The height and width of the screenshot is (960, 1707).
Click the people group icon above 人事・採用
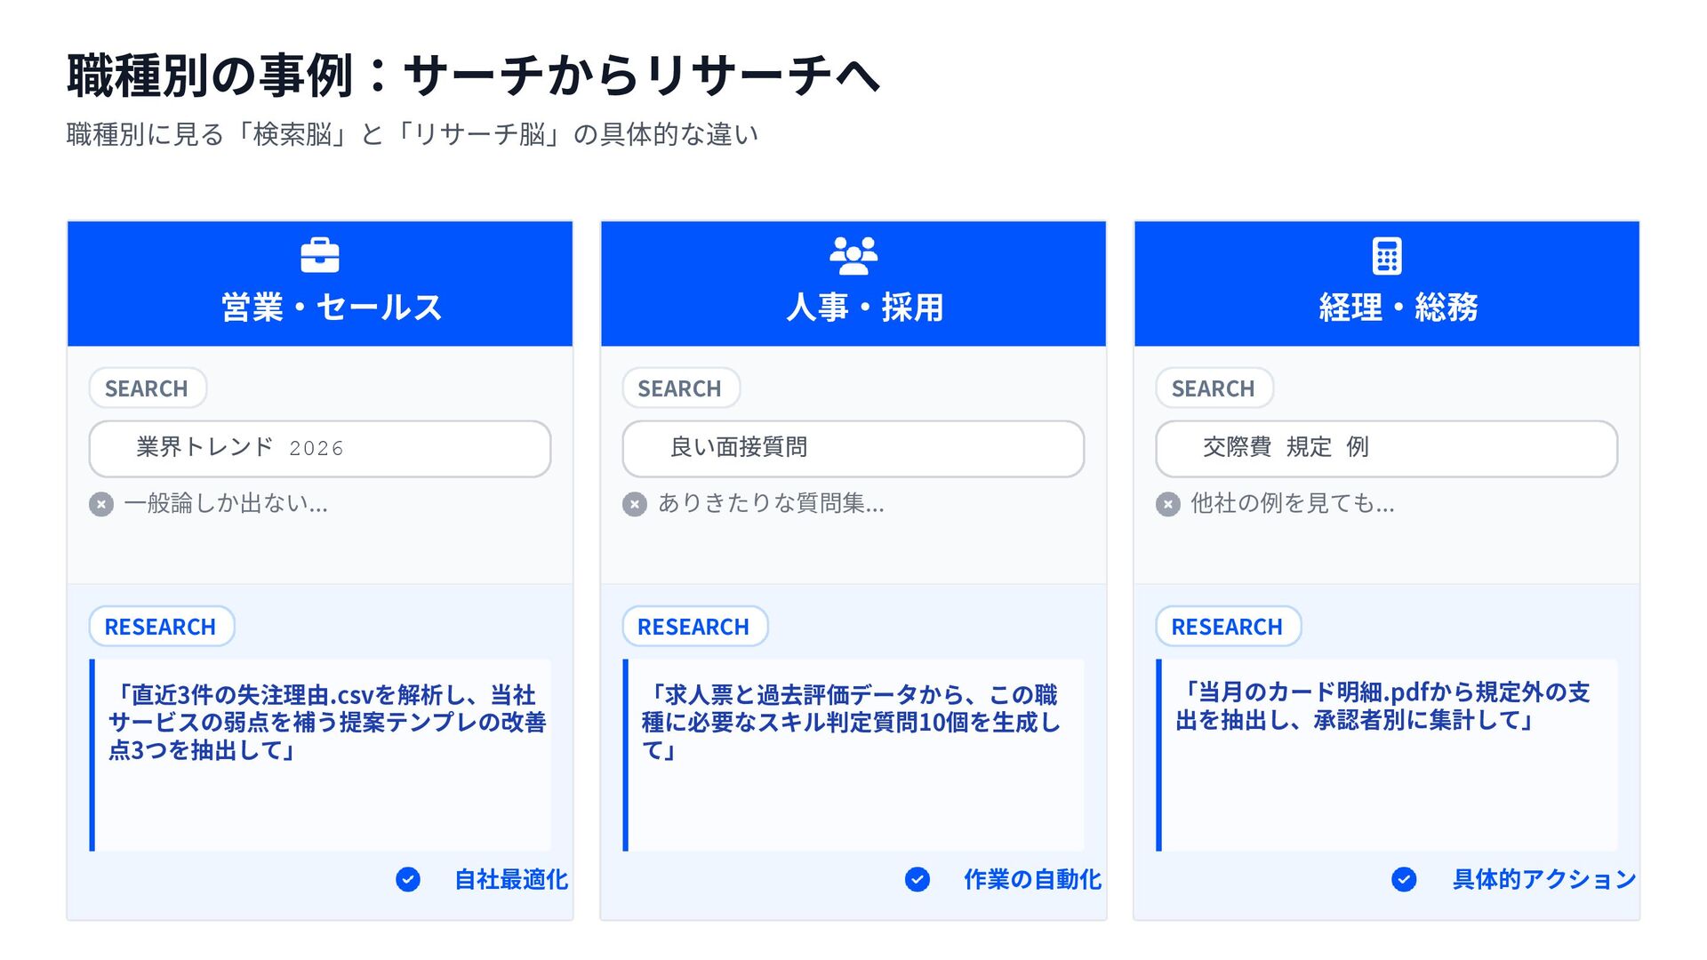(853, 256)
